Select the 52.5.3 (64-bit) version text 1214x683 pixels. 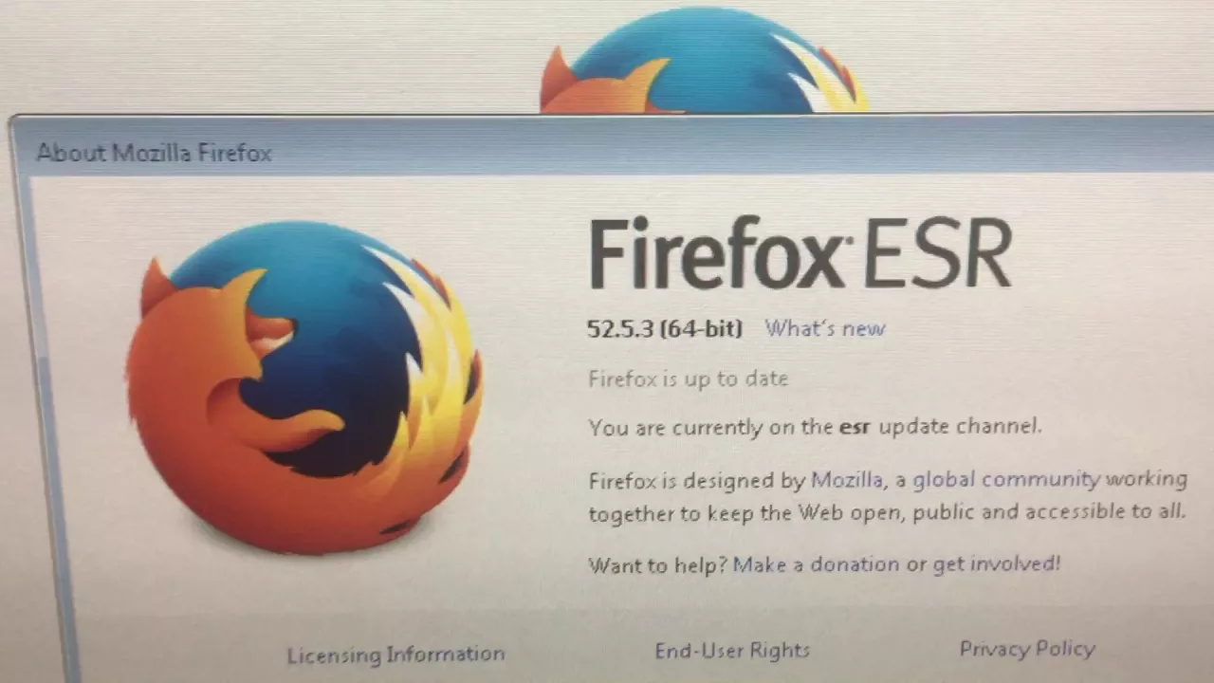[664, 329]
